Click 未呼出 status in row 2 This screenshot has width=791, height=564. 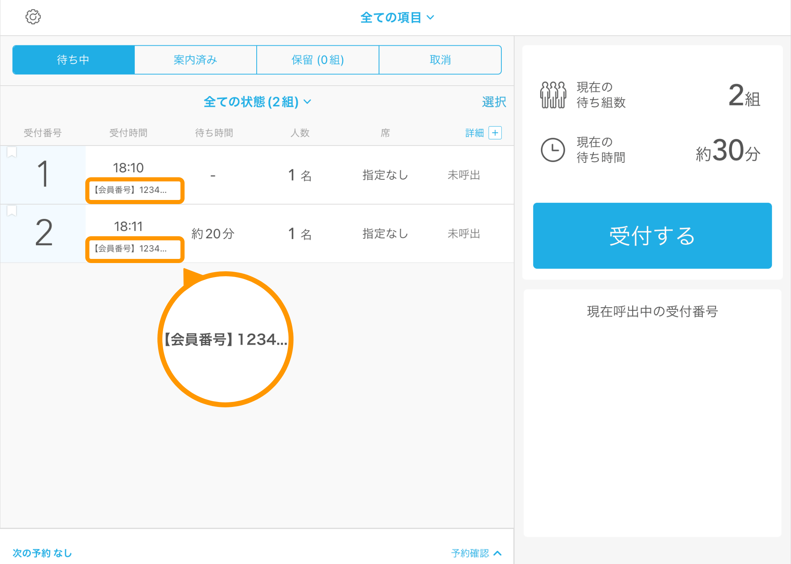tap(464, 234)
